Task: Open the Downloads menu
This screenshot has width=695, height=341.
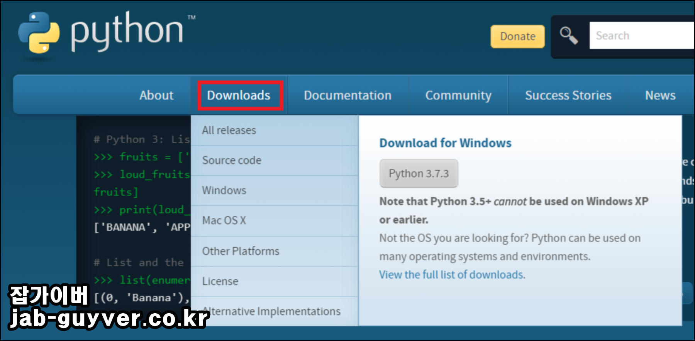Action: [x=239, y=95]
